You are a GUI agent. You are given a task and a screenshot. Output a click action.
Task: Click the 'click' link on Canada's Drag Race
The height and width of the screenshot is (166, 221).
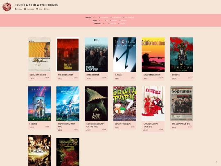[x=161, y=129]
